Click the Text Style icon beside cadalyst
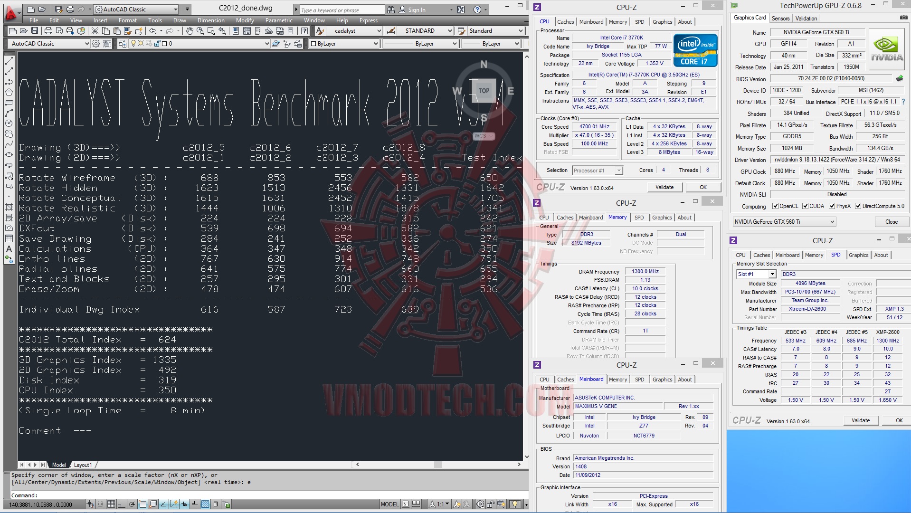The width and height of the screenshot is (911, 513). coord(320,31)
